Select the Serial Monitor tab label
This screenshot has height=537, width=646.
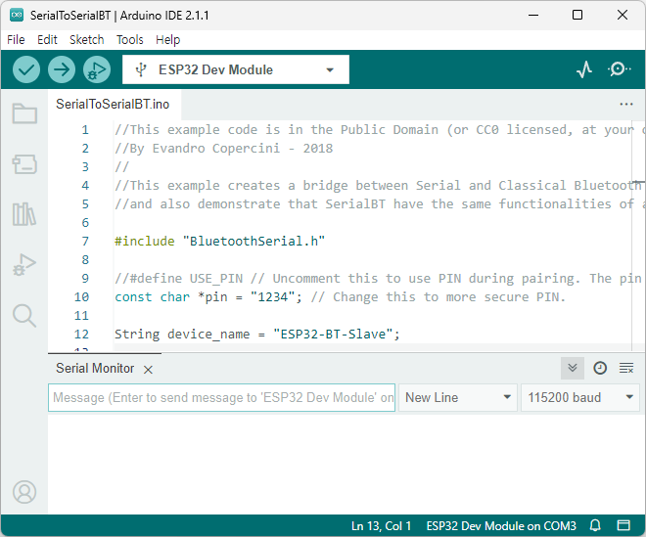point(95,368)
